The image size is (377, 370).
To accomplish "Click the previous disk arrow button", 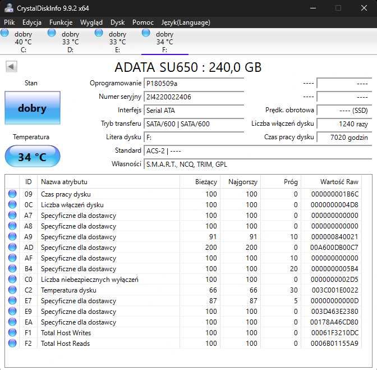I will point(11,66).
